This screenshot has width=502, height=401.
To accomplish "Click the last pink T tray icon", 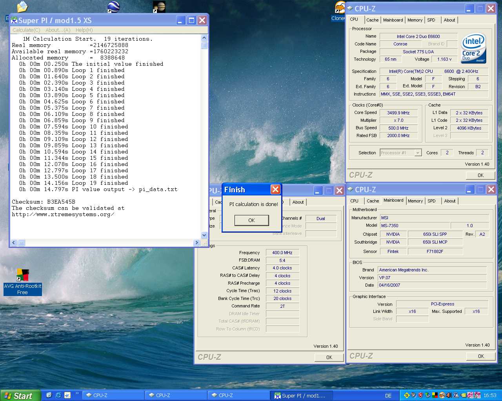I will 477,395.
